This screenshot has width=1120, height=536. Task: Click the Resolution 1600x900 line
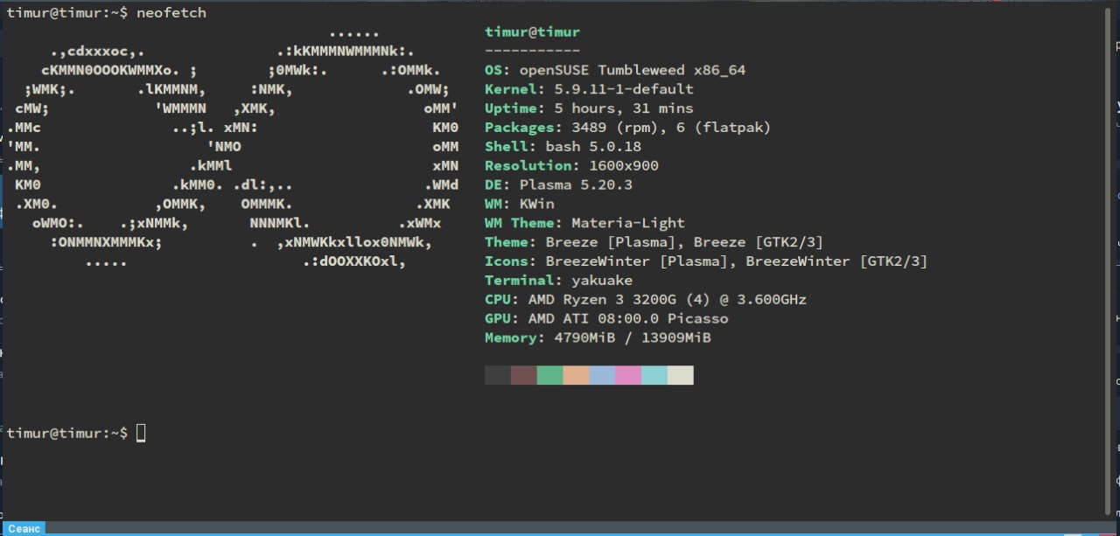571,165
